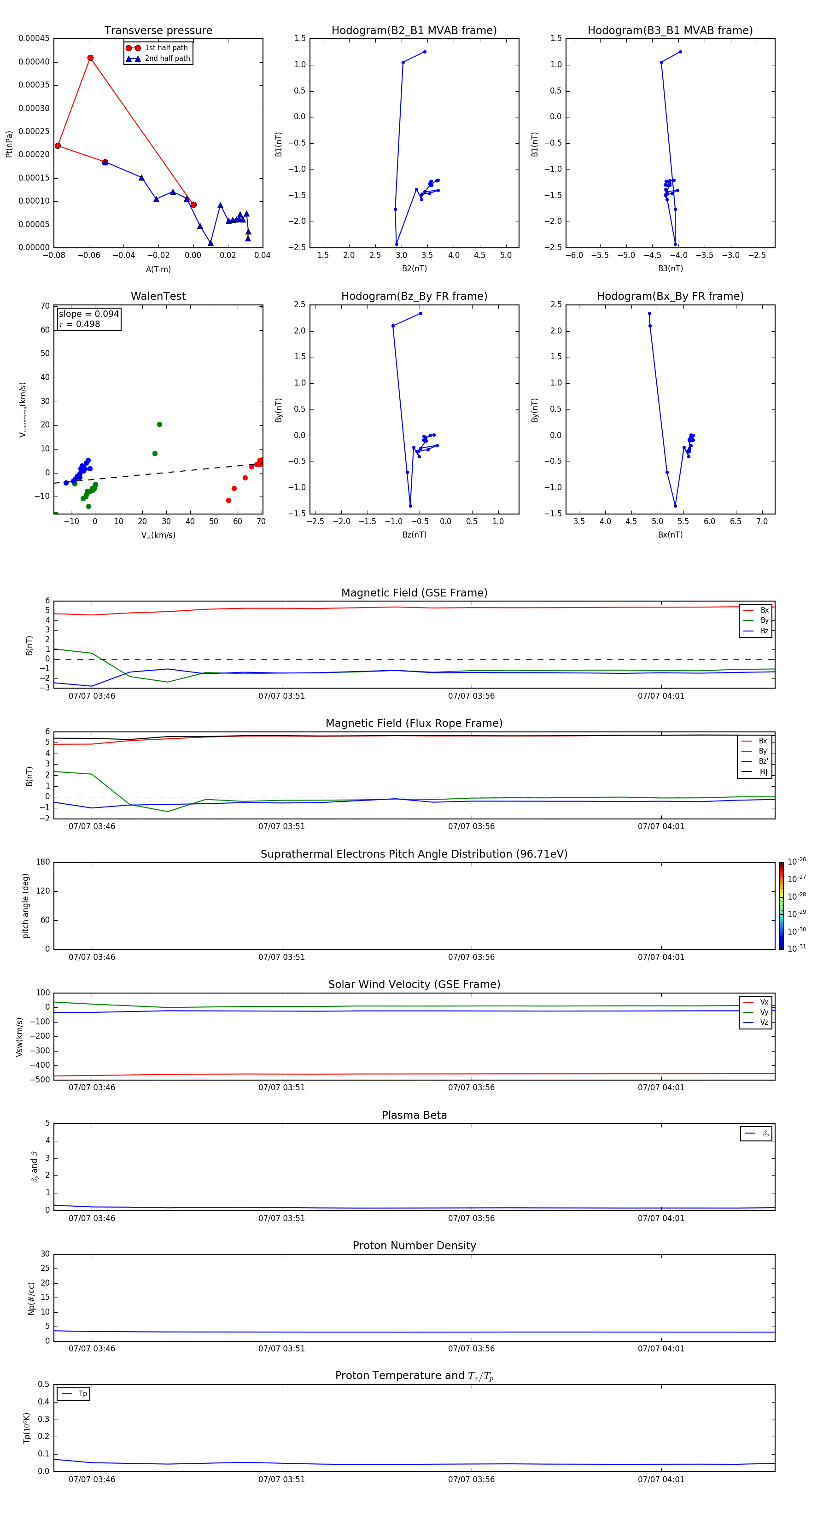829x1520 pixels.
Task: Click the 'Bz(nT)' x-axis label
Action: 414,535
